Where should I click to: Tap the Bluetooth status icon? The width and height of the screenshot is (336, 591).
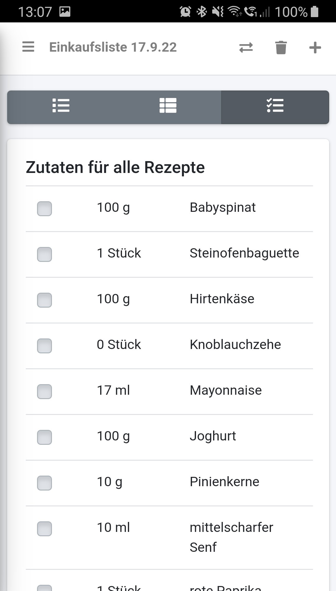pyautogui.click(x=202, y=12)
